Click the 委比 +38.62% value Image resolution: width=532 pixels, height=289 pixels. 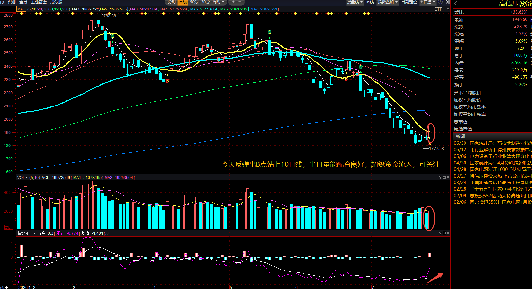[x=519, y=12]
